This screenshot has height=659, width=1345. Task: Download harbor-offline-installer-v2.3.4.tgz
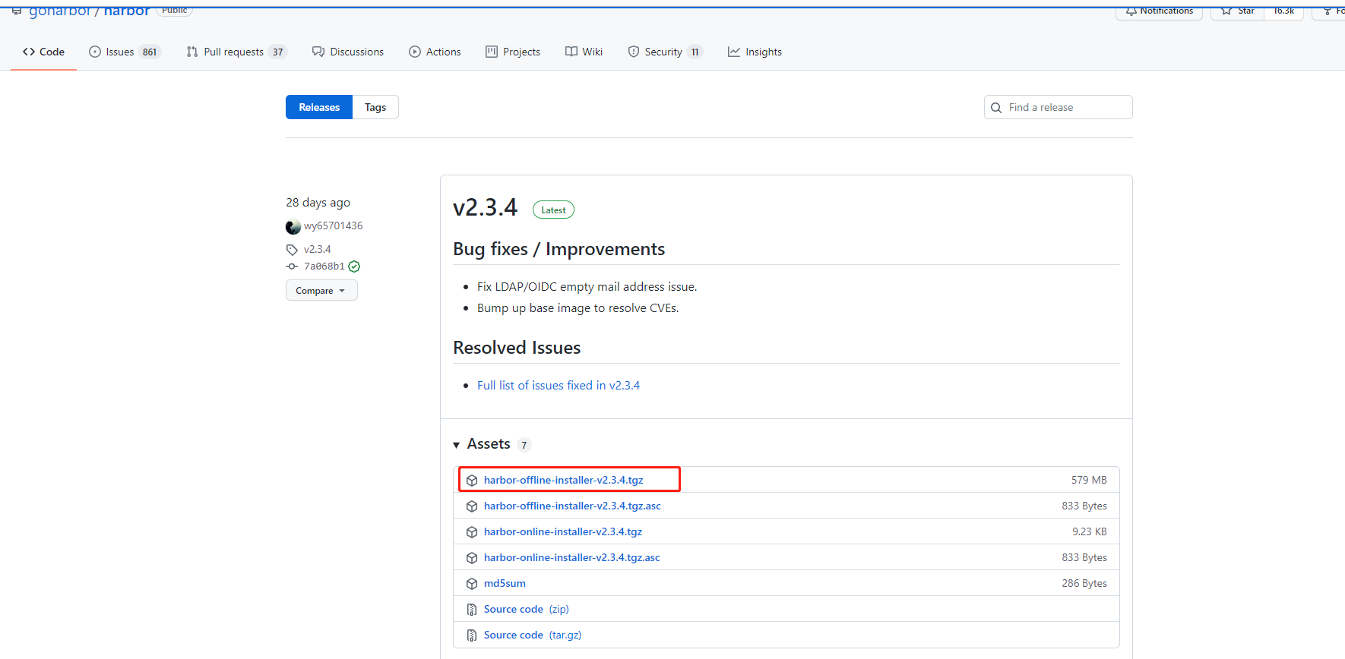coord(564,480)
